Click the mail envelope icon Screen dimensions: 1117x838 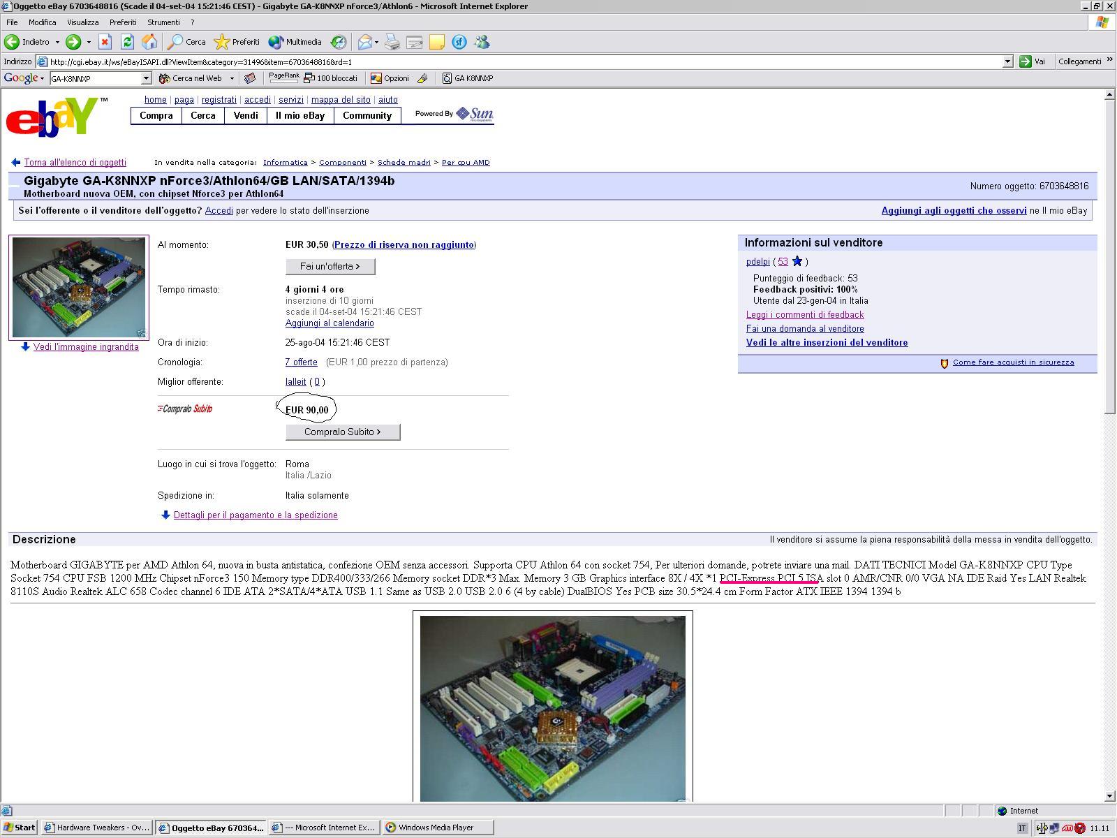click(365, 42)
